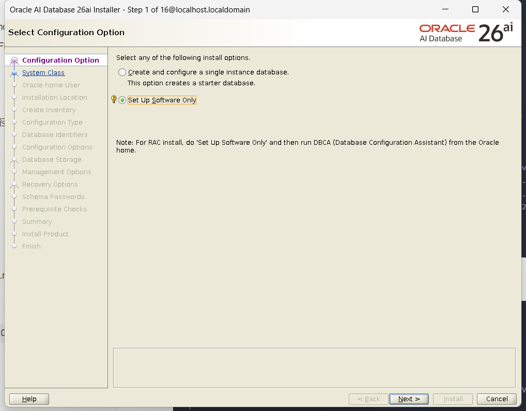This screenshot has width=526, height=411.
Task: Click the Database Storage step marker icon
Action: point(14,160)
